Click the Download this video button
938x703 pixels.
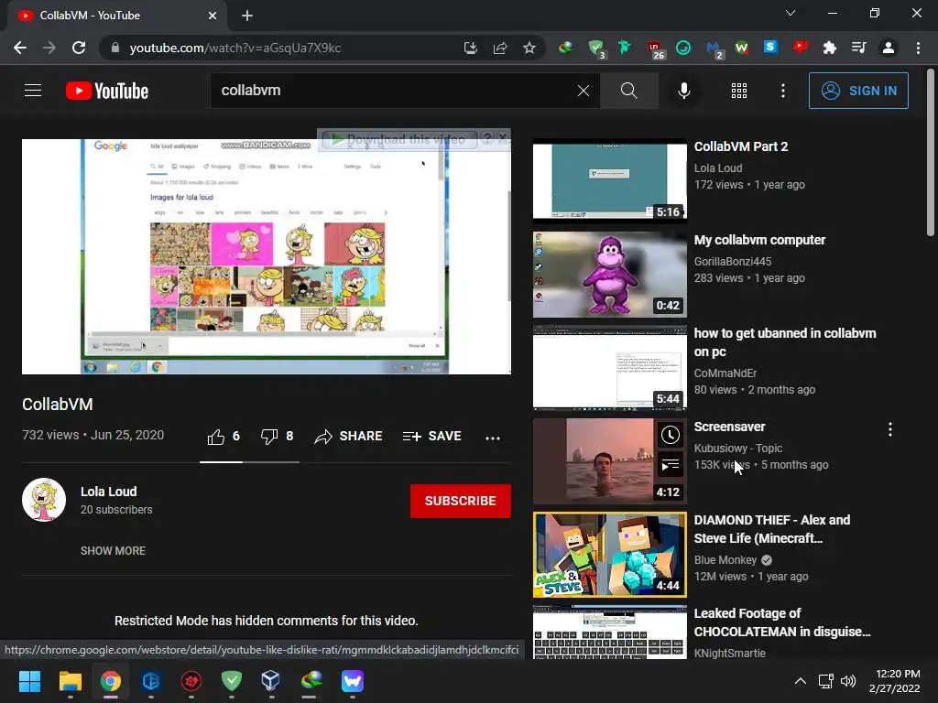pos(399,139)
